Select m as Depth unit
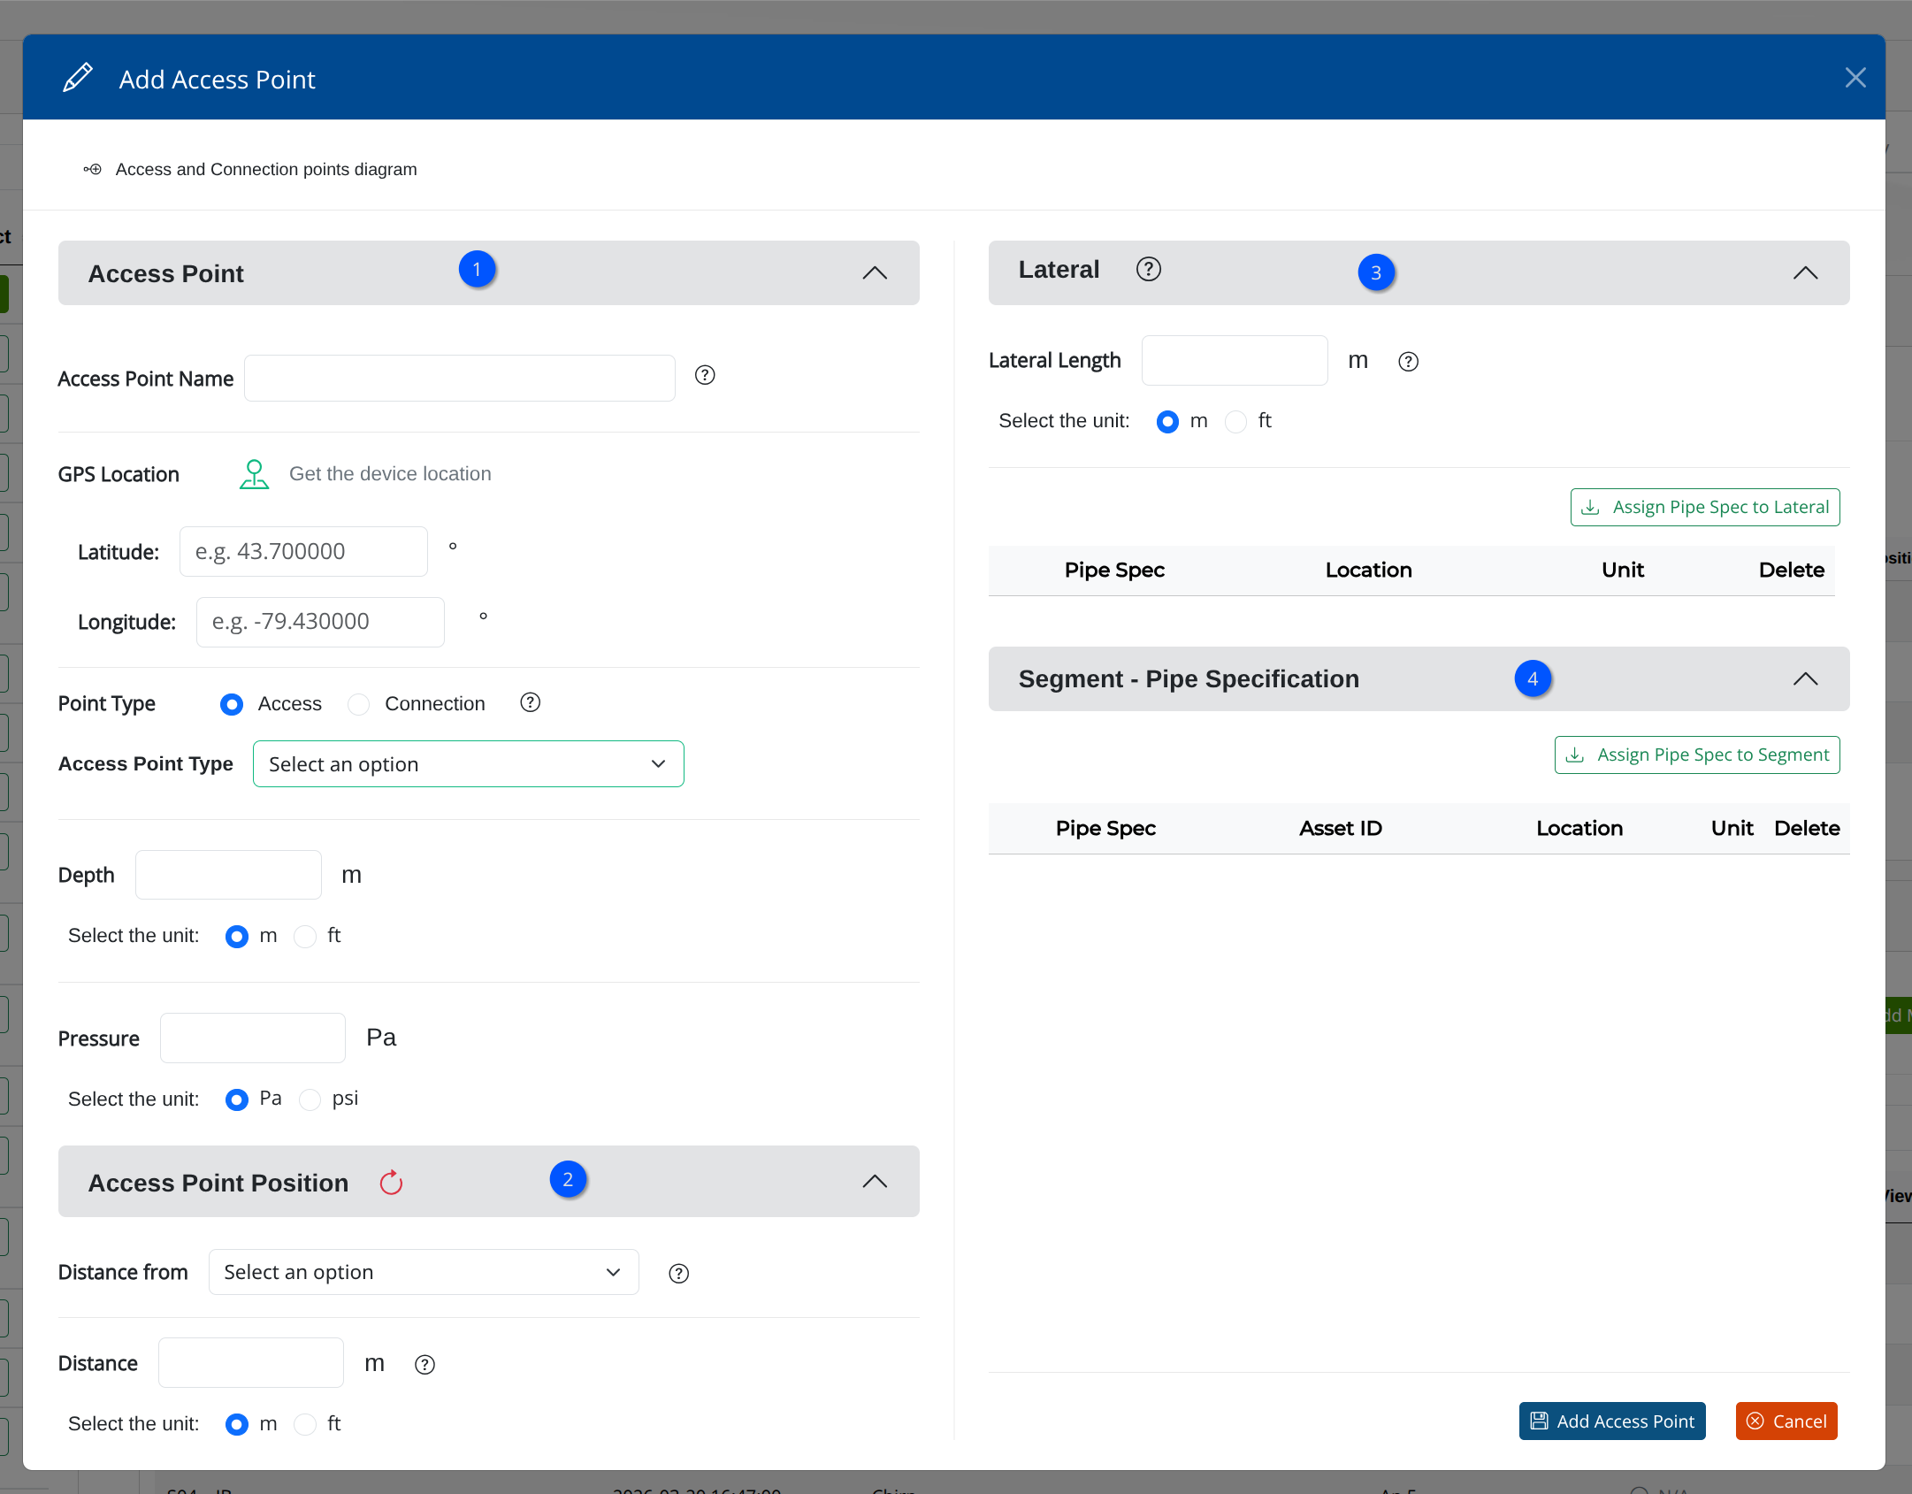The height and width of the screenshot is (1494, 1912). (x=236, y=936)
